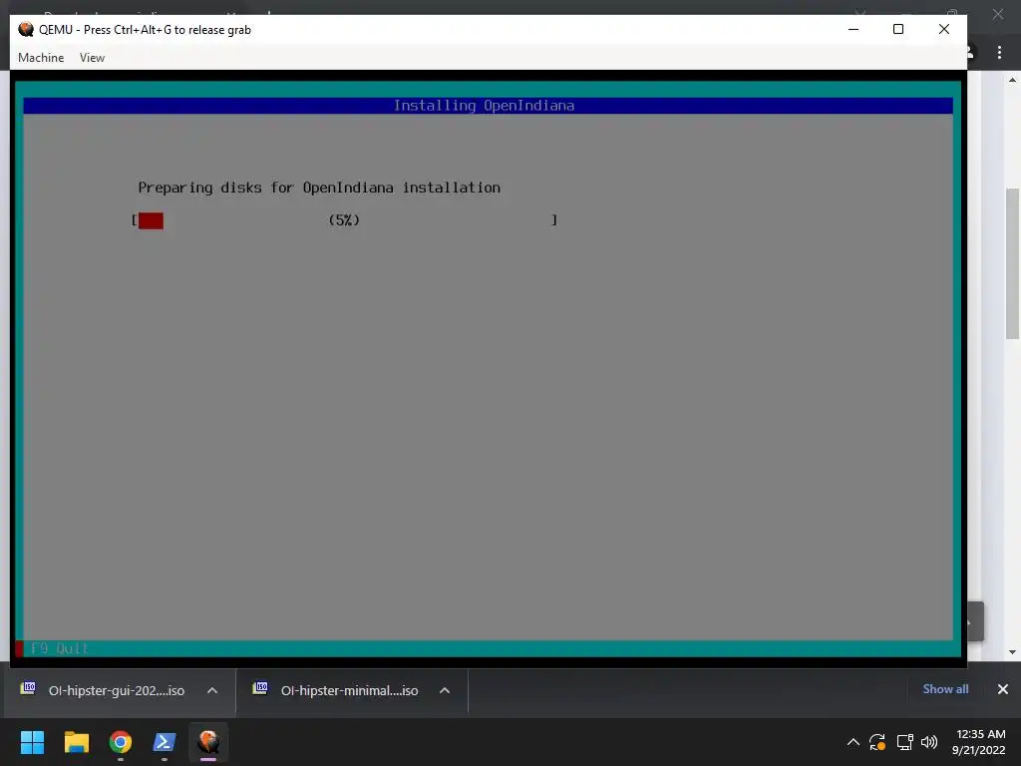The width and height of the screenshot is (1021, 766).
Task: Show hidden system tray icons
Action: pos(853,742)
